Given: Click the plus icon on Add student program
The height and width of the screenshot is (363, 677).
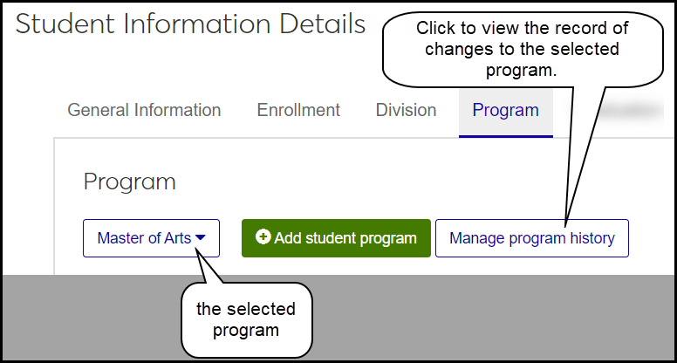Looking at the screenshot, I should click(x=263, y=237).
